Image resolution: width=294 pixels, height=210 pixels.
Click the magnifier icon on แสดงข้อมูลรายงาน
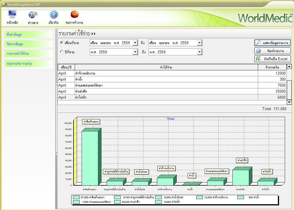click(259, 43)
